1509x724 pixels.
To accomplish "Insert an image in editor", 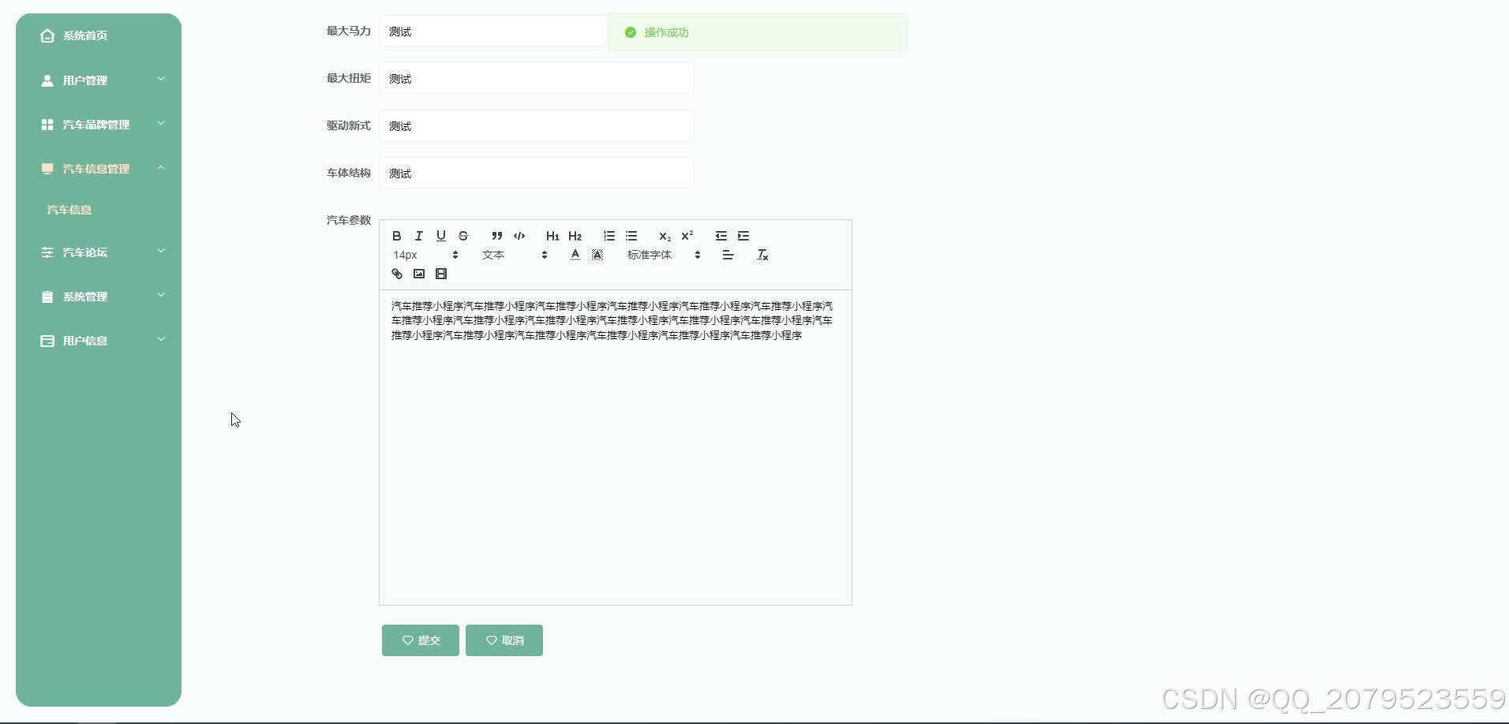I will (x=419, y=274).
